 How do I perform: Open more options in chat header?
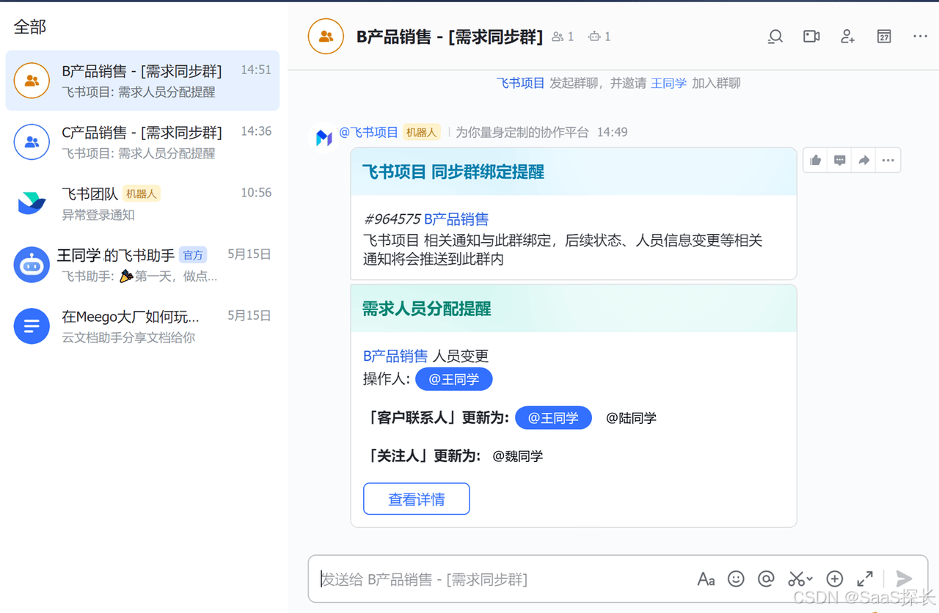coord(920,37)
